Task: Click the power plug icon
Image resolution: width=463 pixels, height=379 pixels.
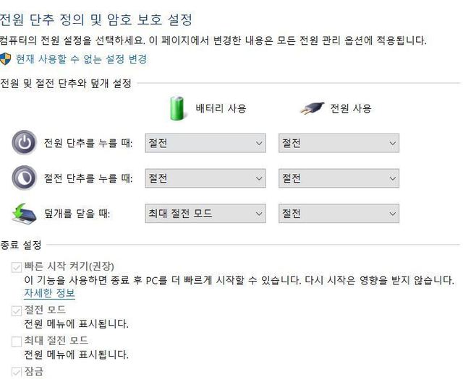Action: click(x=311, y=108)
